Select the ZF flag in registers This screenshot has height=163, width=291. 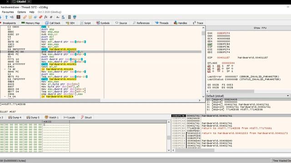pyautogui.click(x=209, y=66)
